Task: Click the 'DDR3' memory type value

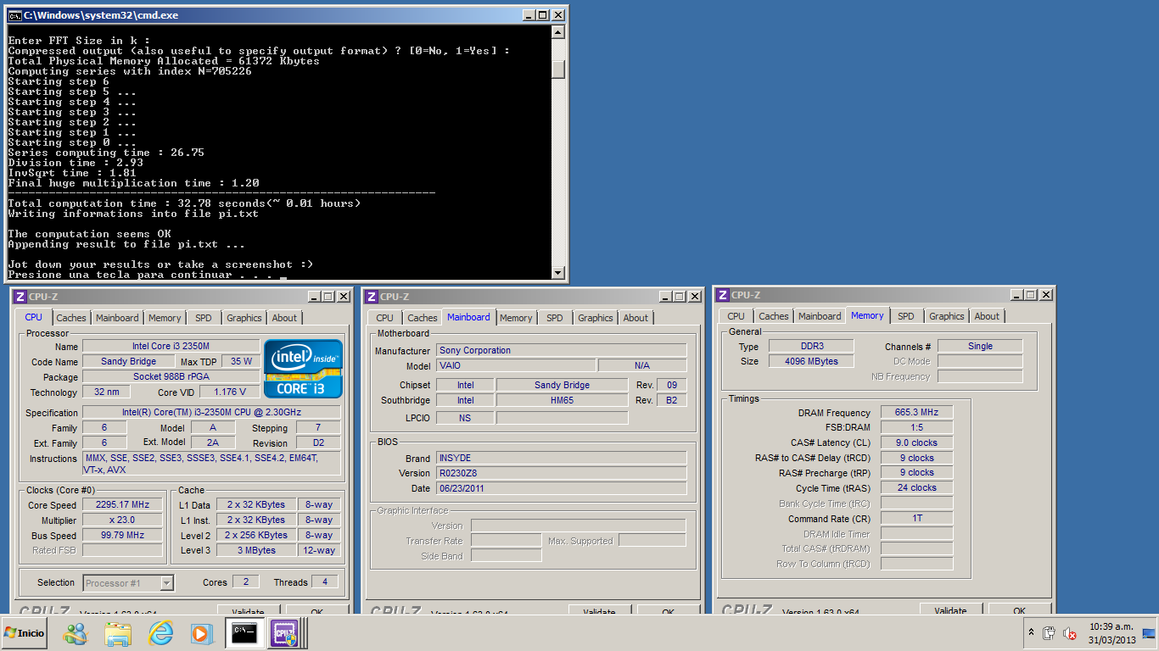Action: point(813,346)
